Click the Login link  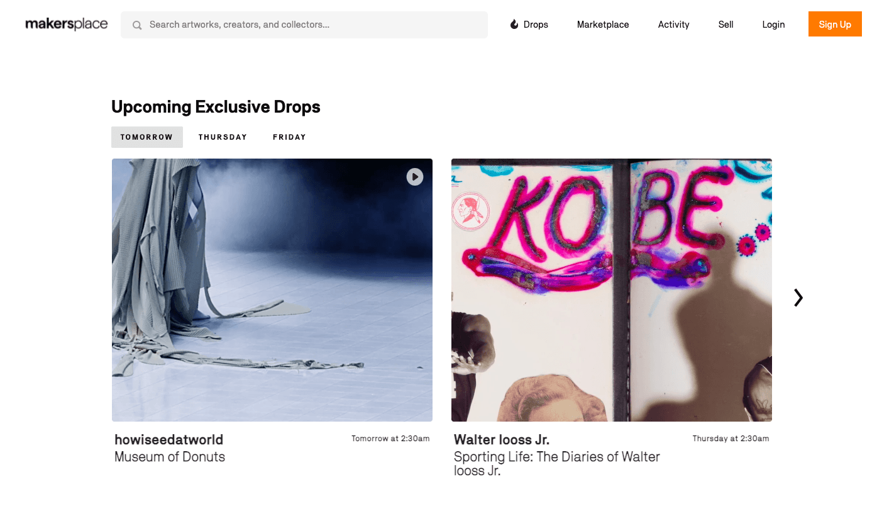[773, 25]
